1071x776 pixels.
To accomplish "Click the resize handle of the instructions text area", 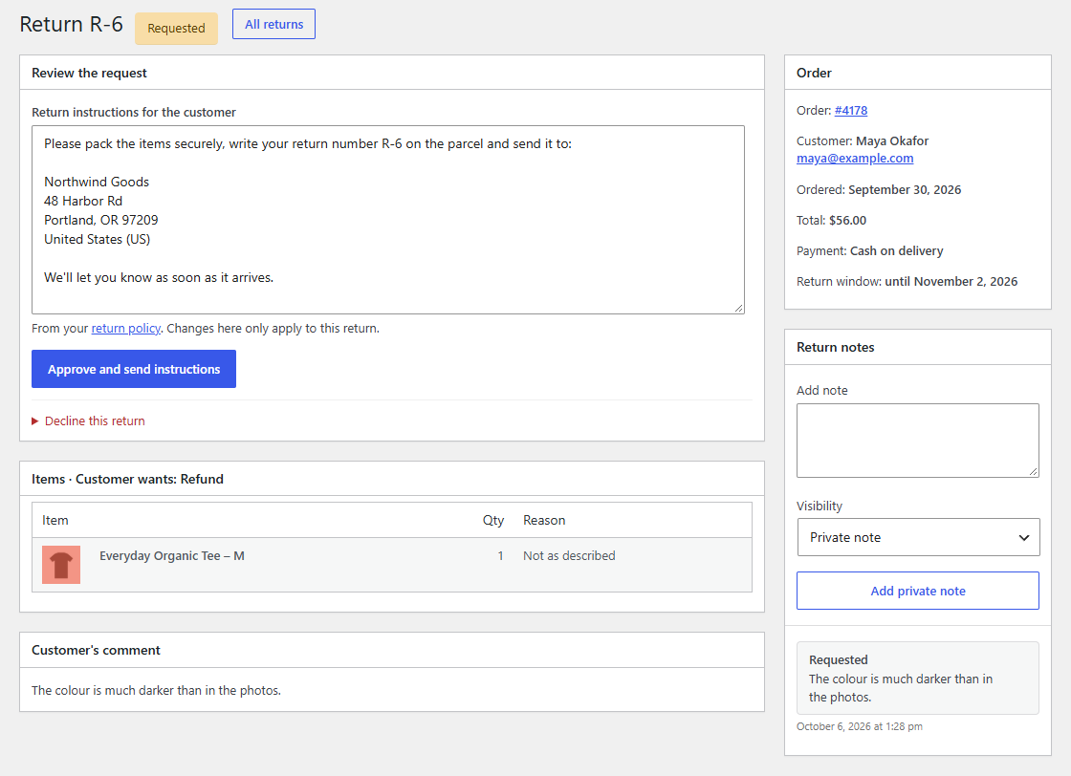I will [x=738, y=309].
